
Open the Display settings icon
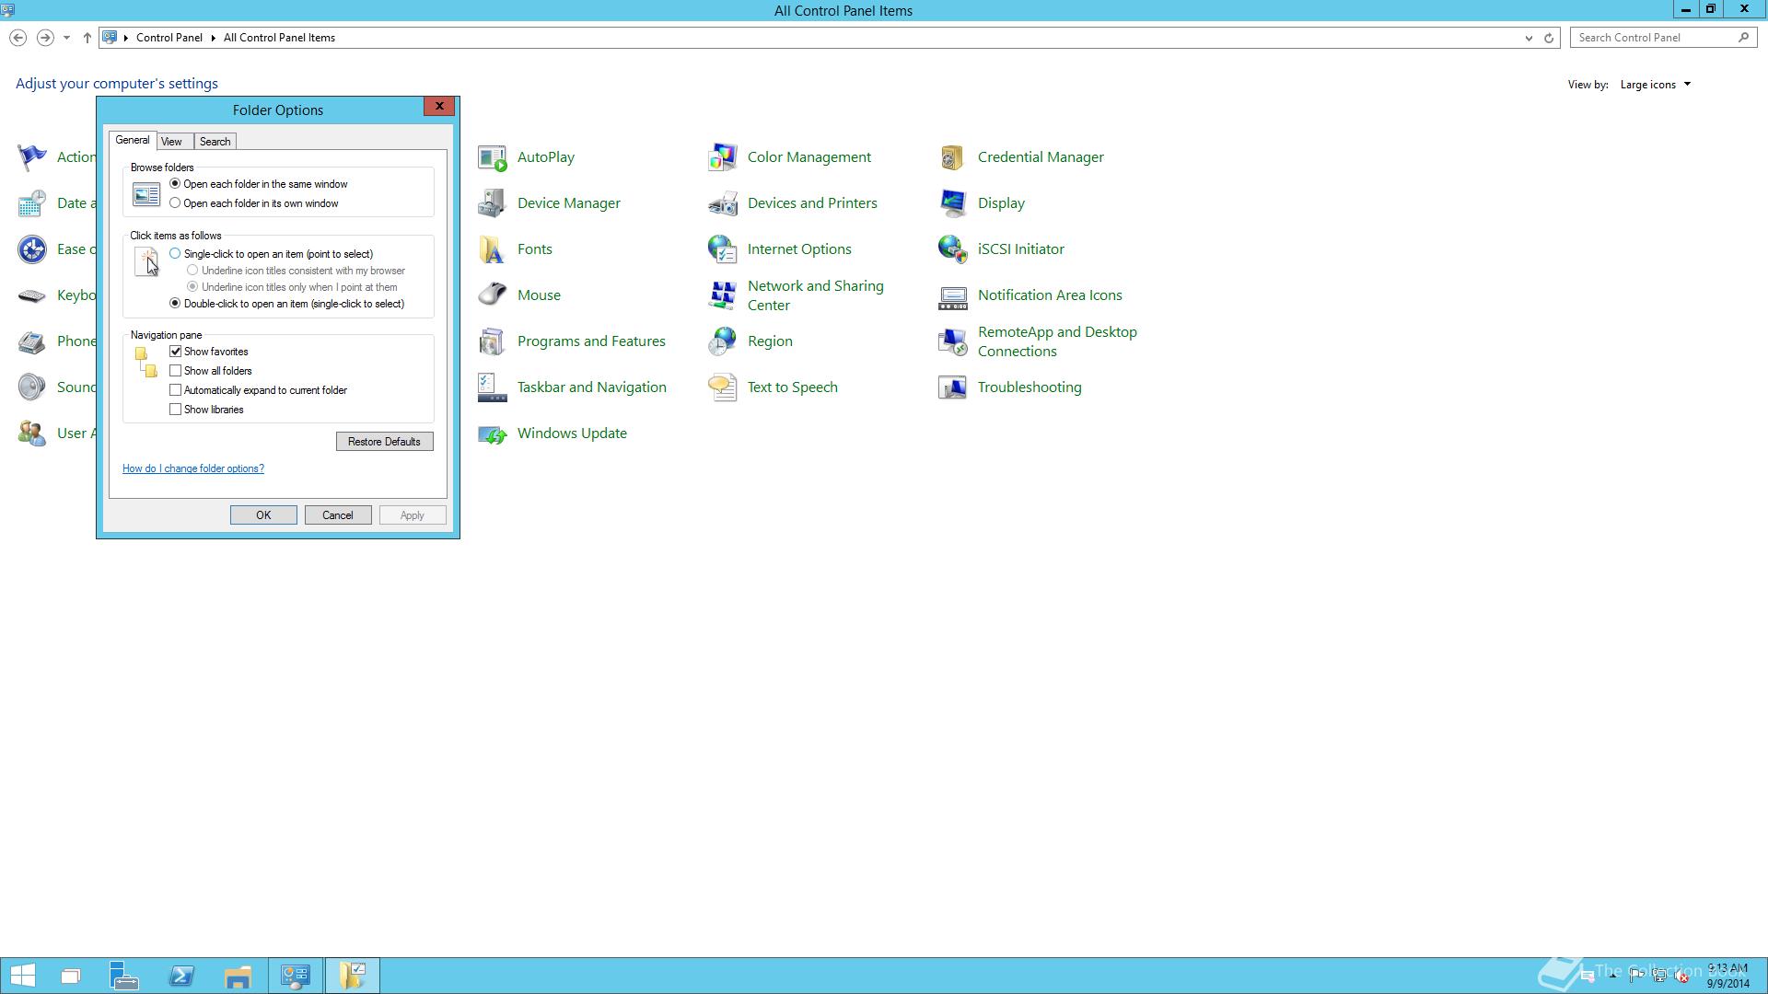[953, 203]
